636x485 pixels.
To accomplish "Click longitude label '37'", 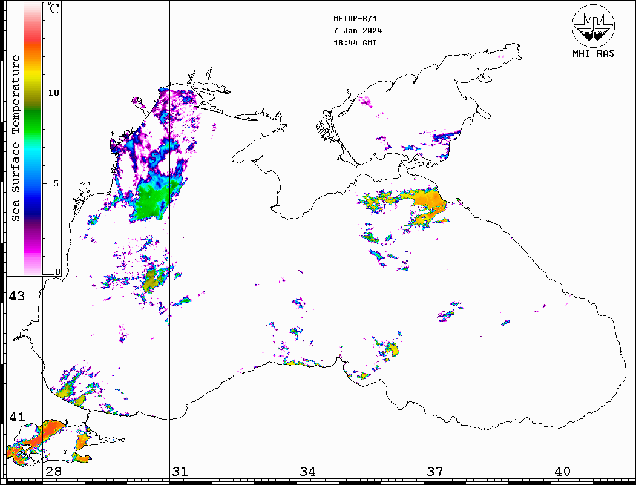I will [434, 471].
